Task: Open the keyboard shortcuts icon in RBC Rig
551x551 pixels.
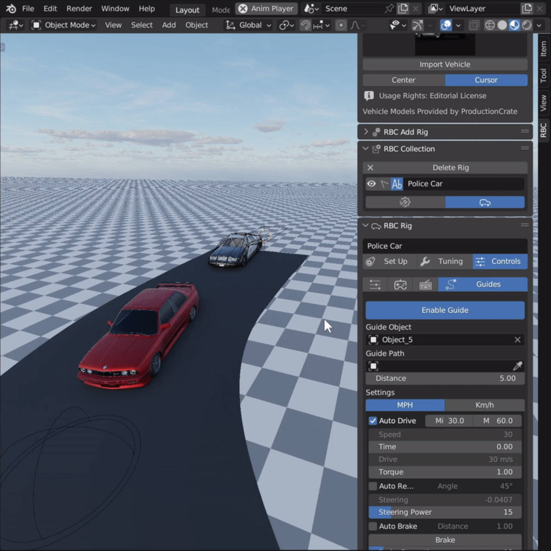Action: tap(425, 284)
